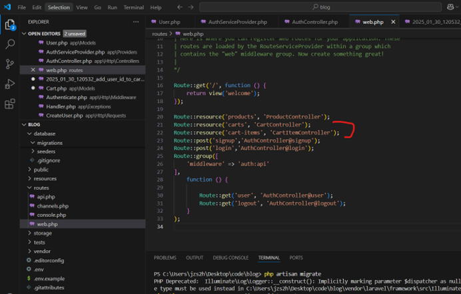Open api.php in the routes folder
This screenshot has width=461, height=294.
click(46, 197)
